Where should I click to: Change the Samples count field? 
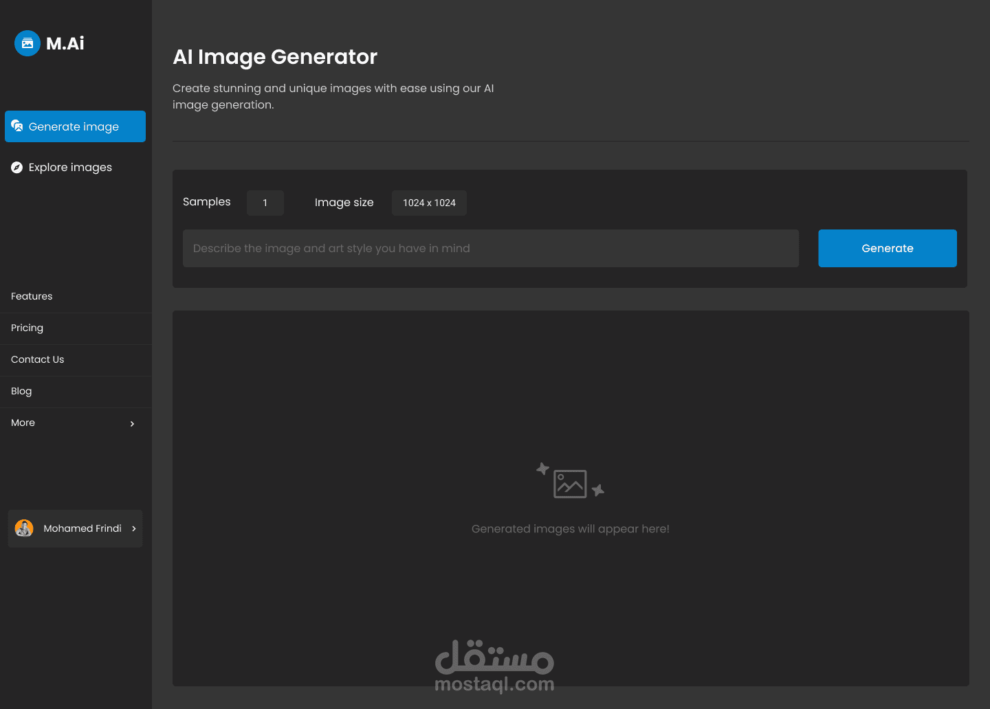[265, 203]
